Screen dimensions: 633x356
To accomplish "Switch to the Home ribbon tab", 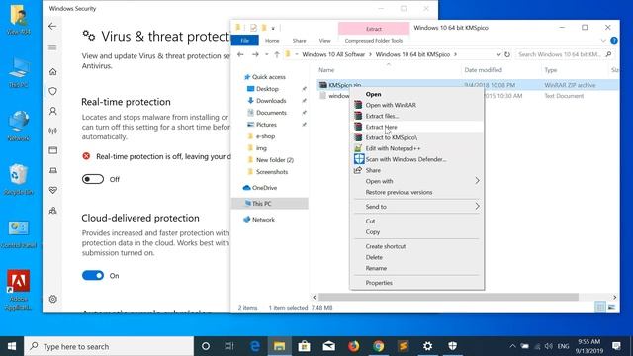I will [272, 41].
